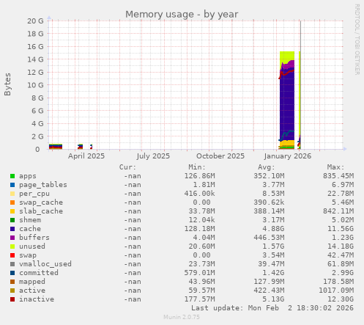Viewport: 364px width, 325px height.
Task: Click the cache average value 4.88G
Action: click(x=273, y=229)
